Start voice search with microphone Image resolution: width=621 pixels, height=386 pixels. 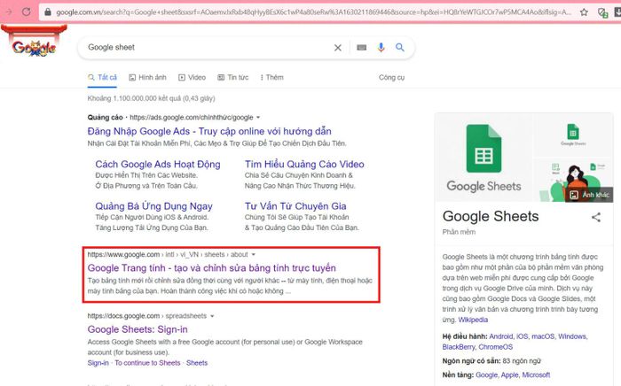tap(381, 48)
